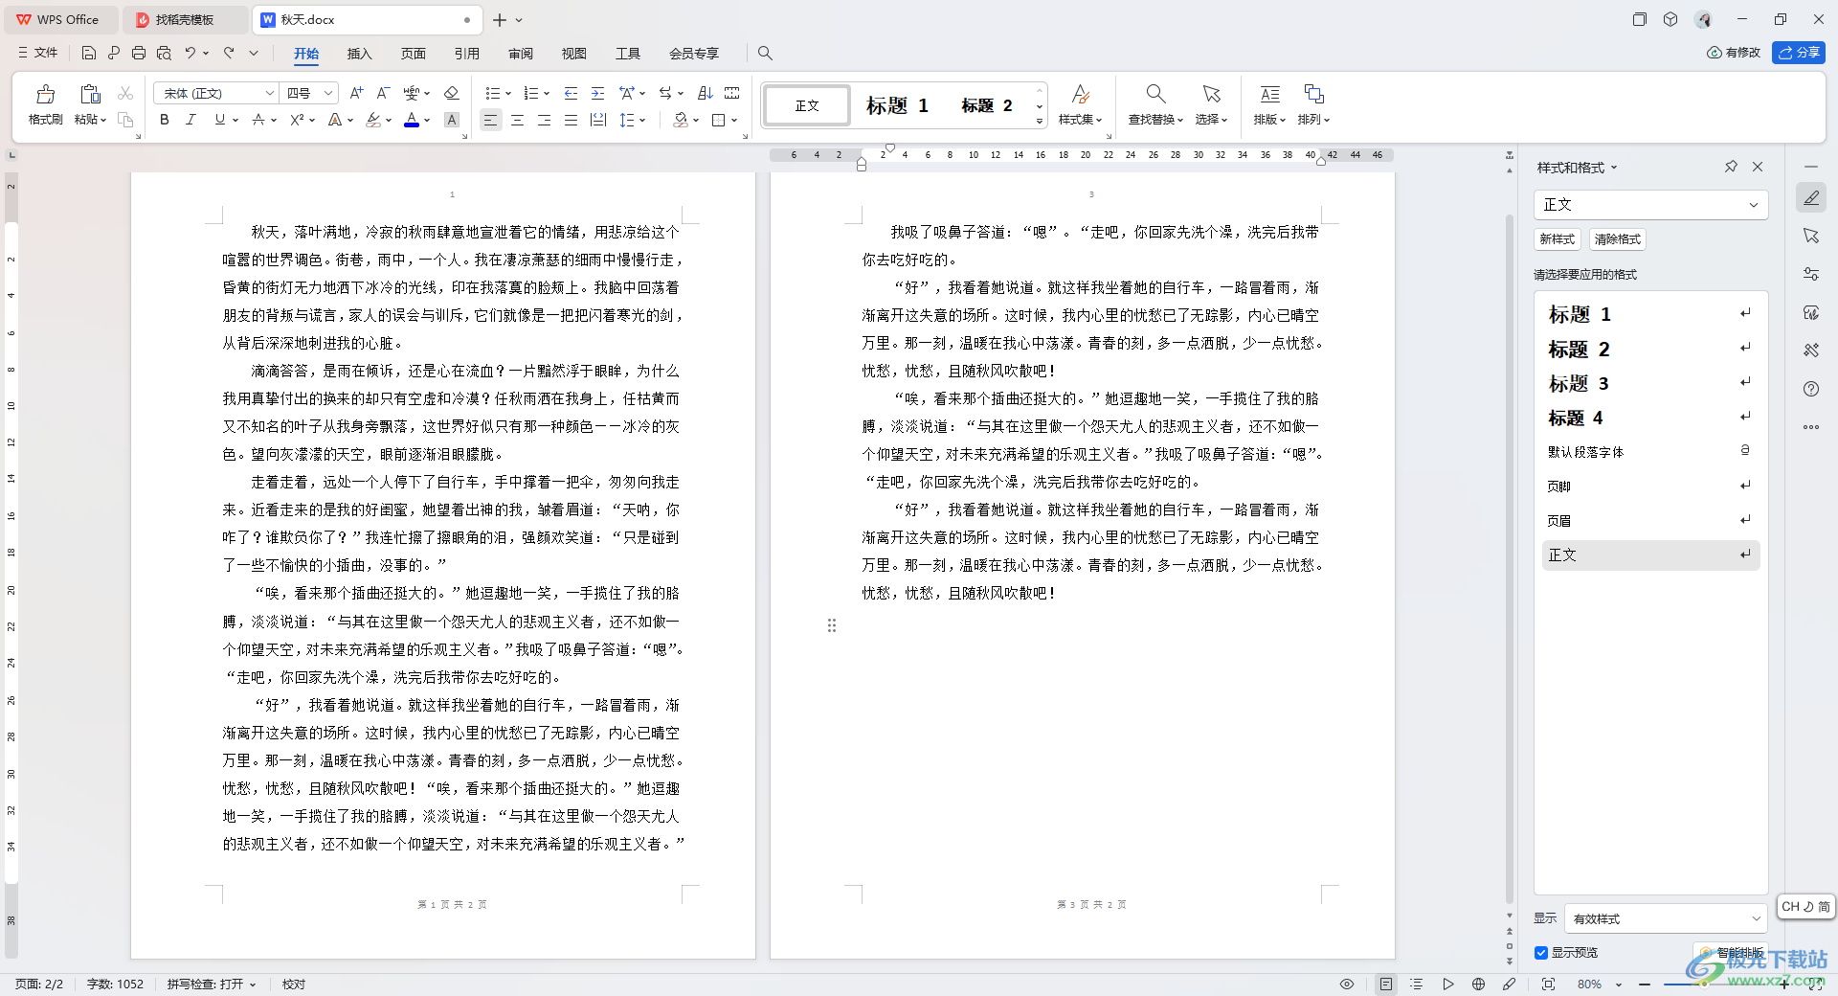Increase font size with A+ icon
The height and width of the screenshot is (996, 1838).
pyautogui.click(x=356, y=93)
